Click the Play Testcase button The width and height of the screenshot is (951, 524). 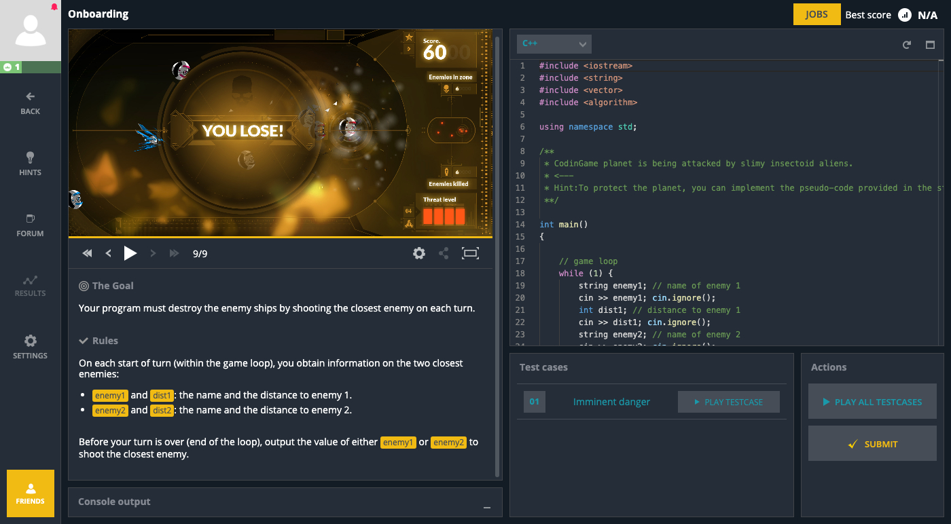(x=728, y=402)
